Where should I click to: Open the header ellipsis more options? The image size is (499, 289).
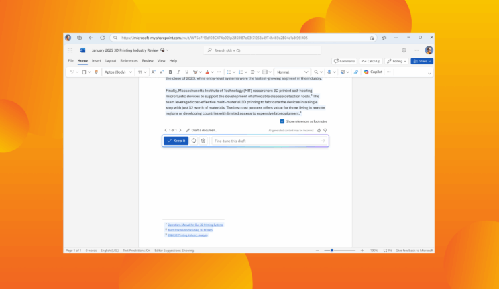coord(417,50)
